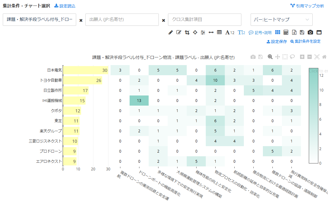This screenshot has width=328, height=206.
Task: Open the 出願人 (JP:名寄せ) item selector
Action: (122, 20)
